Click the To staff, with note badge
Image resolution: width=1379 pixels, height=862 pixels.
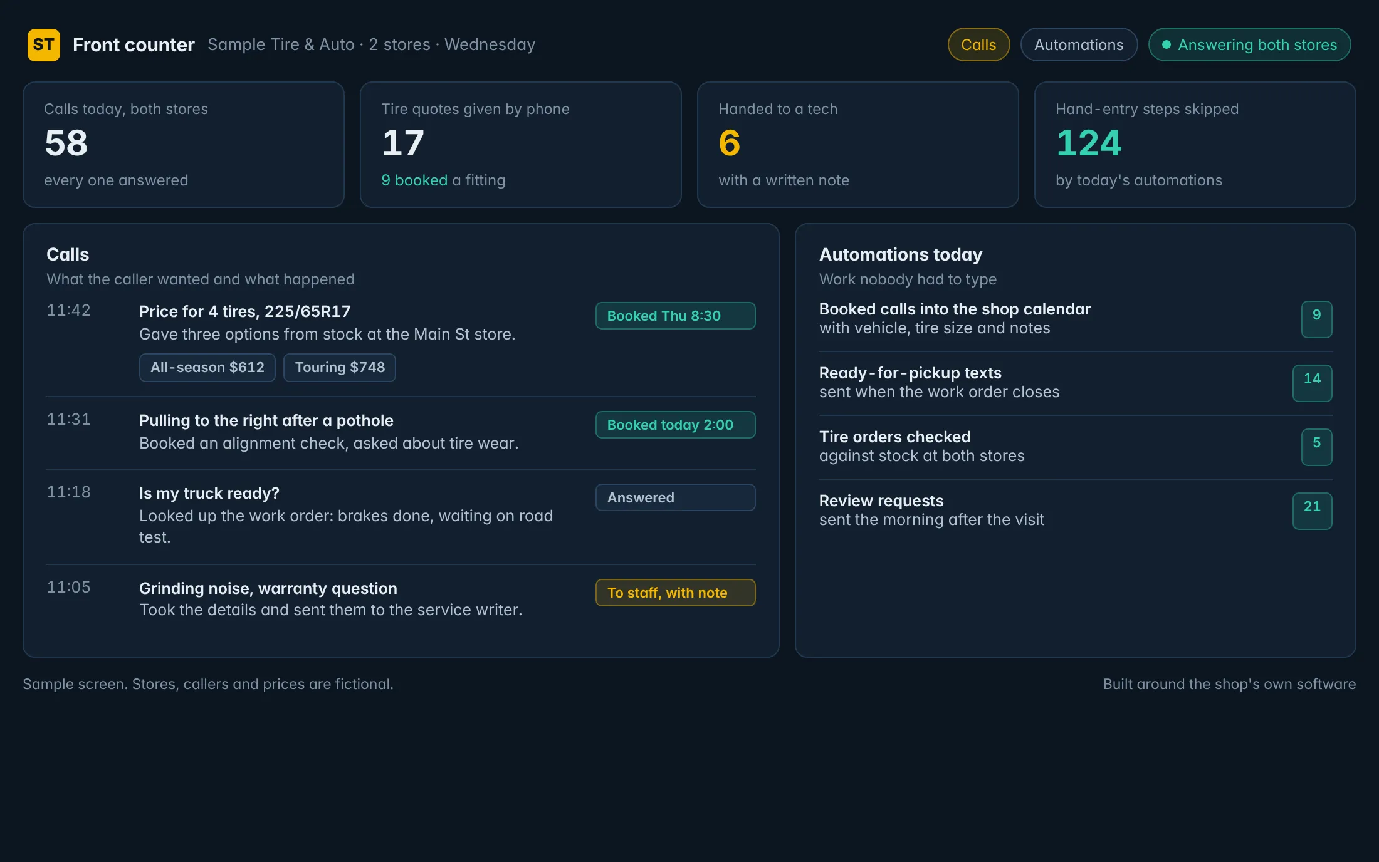675,593
